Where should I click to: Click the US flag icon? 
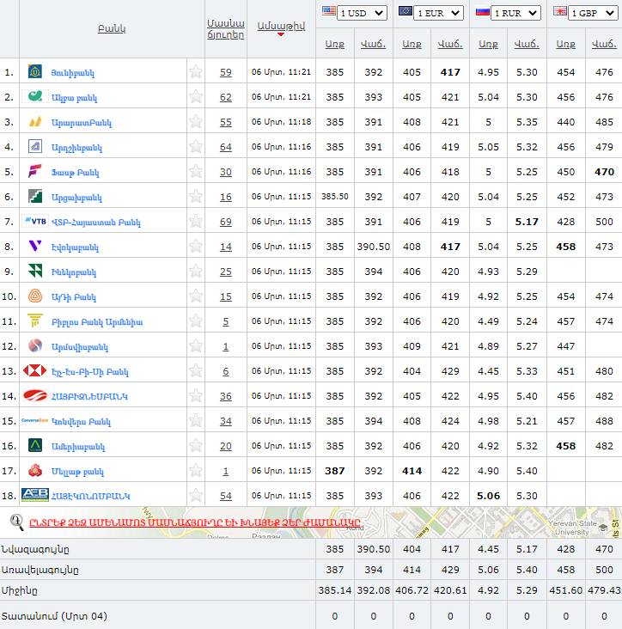[328, 11]
